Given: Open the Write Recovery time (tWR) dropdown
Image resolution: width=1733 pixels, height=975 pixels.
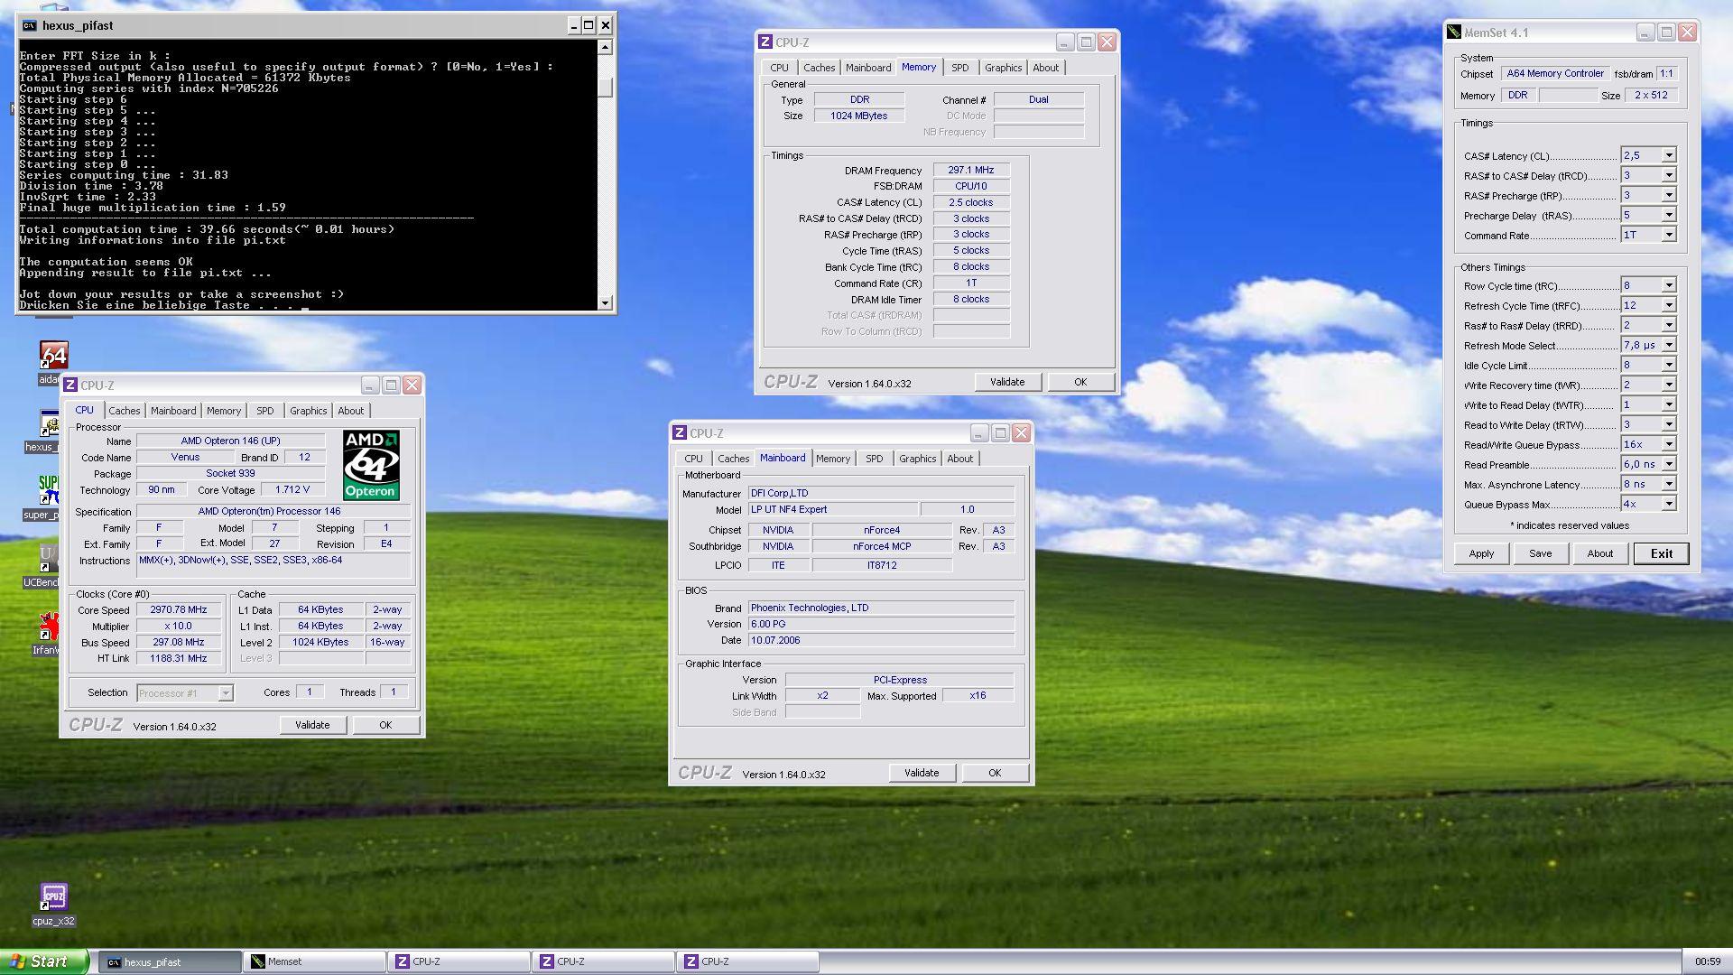Looking at the screenshot, I should (1669, 385).
